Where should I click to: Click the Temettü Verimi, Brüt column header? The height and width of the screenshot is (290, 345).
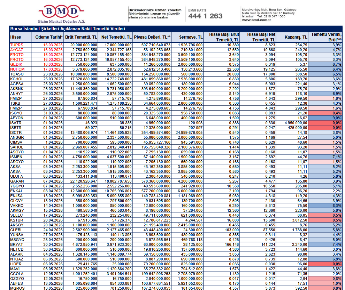pos(325,37)
